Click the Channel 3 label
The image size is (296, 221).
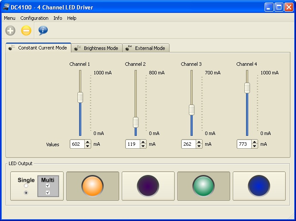[191, 64]
